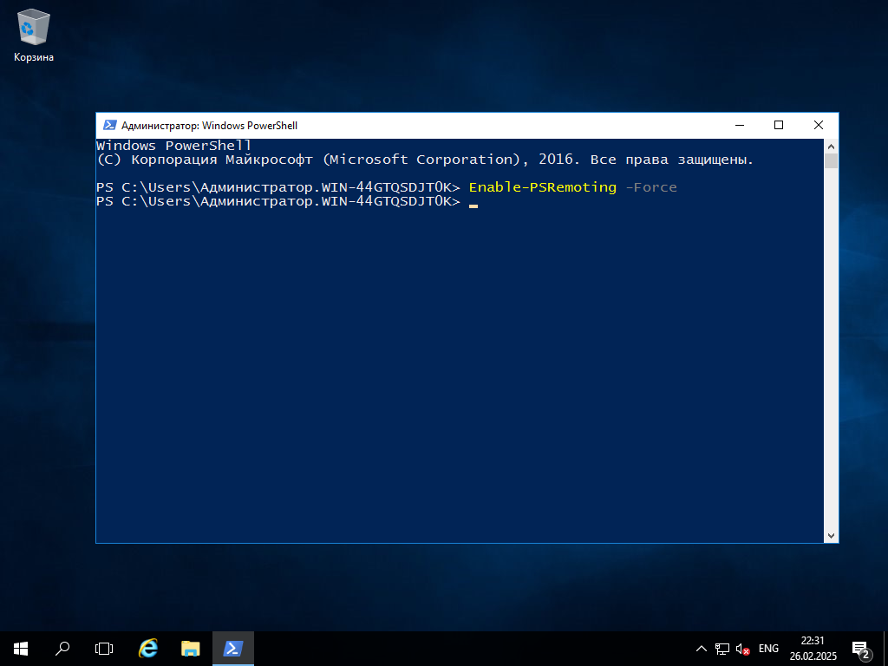888x666 pixels.
Task: Close the PowerShell window
Action: coord(819,125)
